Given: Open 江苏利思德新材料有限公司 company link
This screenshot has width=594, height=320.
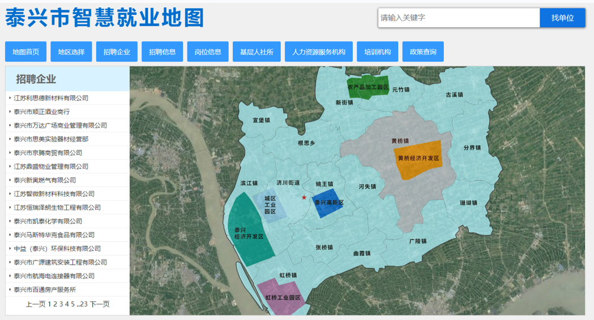Looking at the screenshot, I should pyautogui.click(x=51, y=98).
